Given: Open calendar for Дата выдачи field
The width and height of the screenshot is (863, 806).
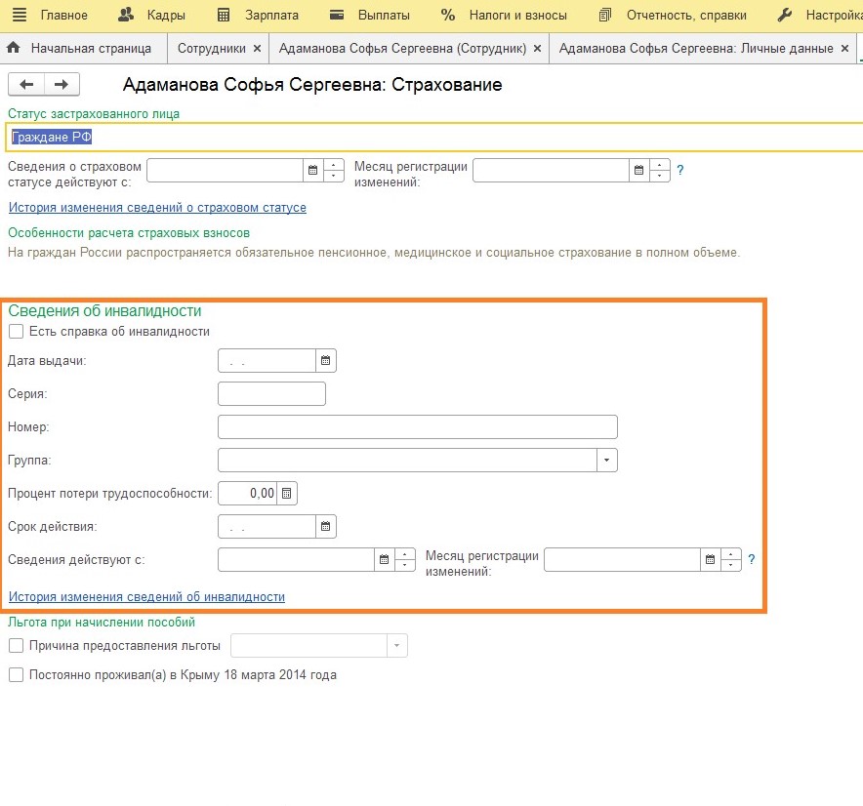Looking at the screenshot, I should tap(326, 361).
